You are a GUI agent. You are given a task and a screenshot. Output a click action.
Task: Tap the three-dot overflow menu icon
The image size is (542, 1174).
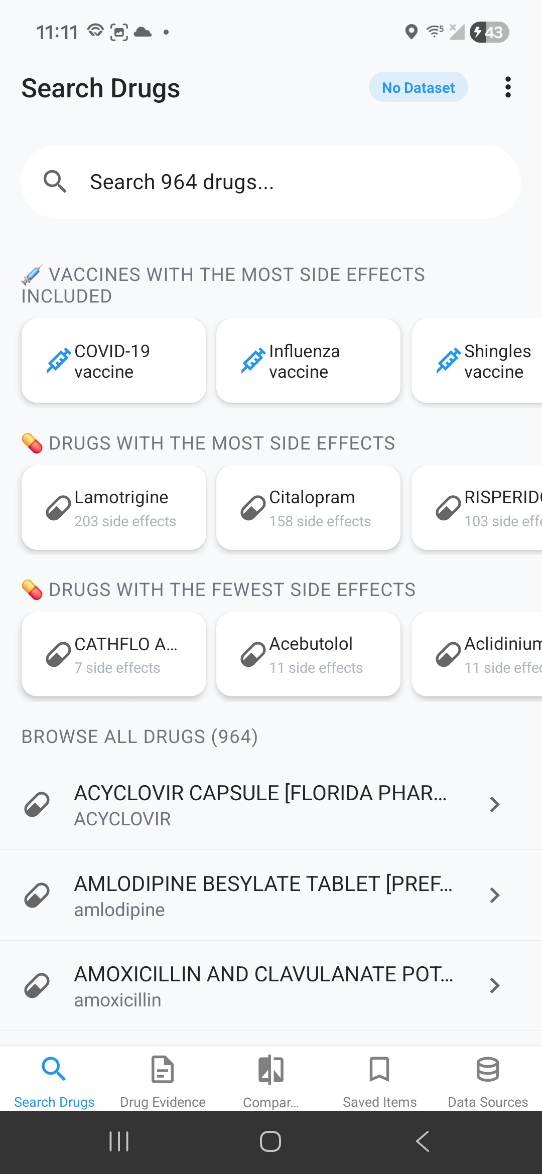[x=508, y=87]
